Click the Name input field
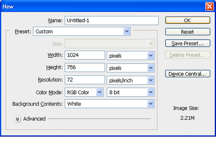The image size is (216, 158). [x=112, y=20]
